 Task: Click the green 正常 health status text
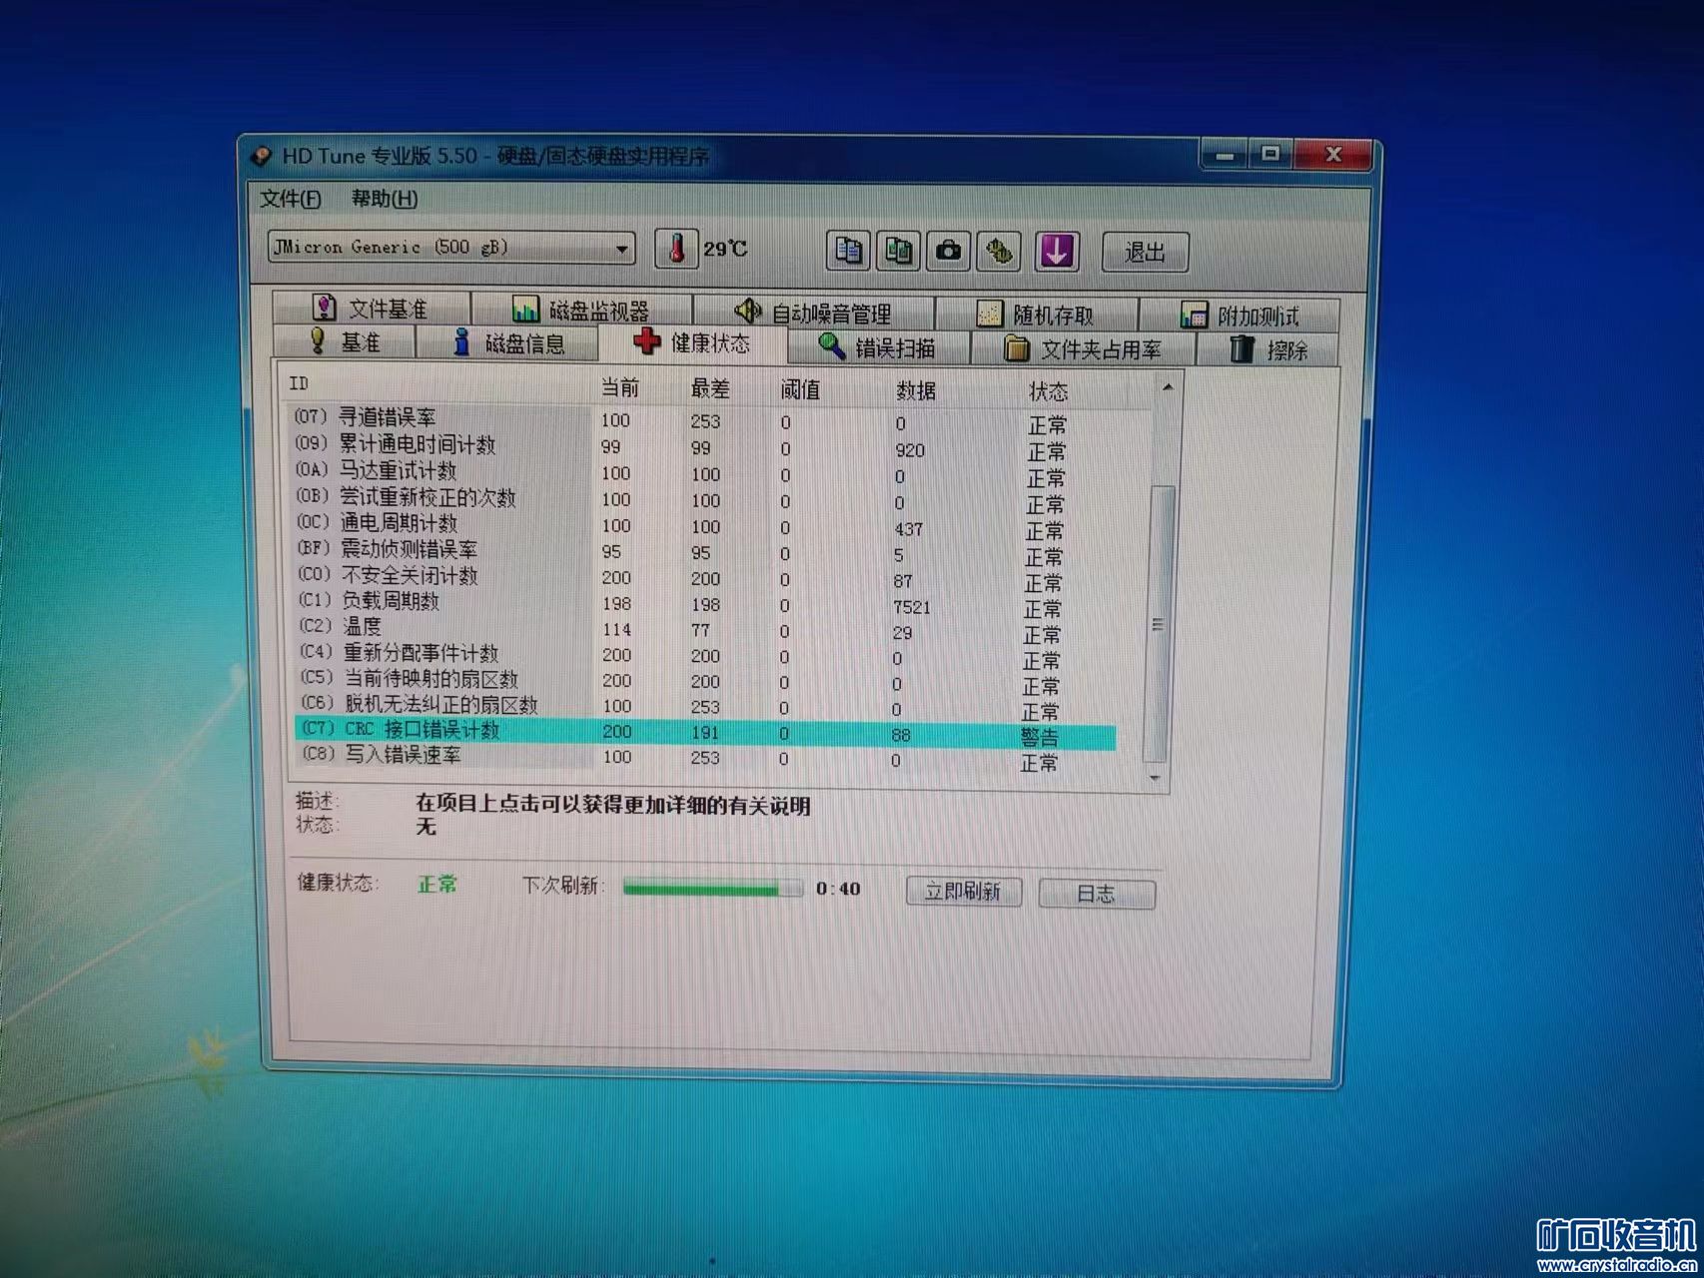pos(437,884)
